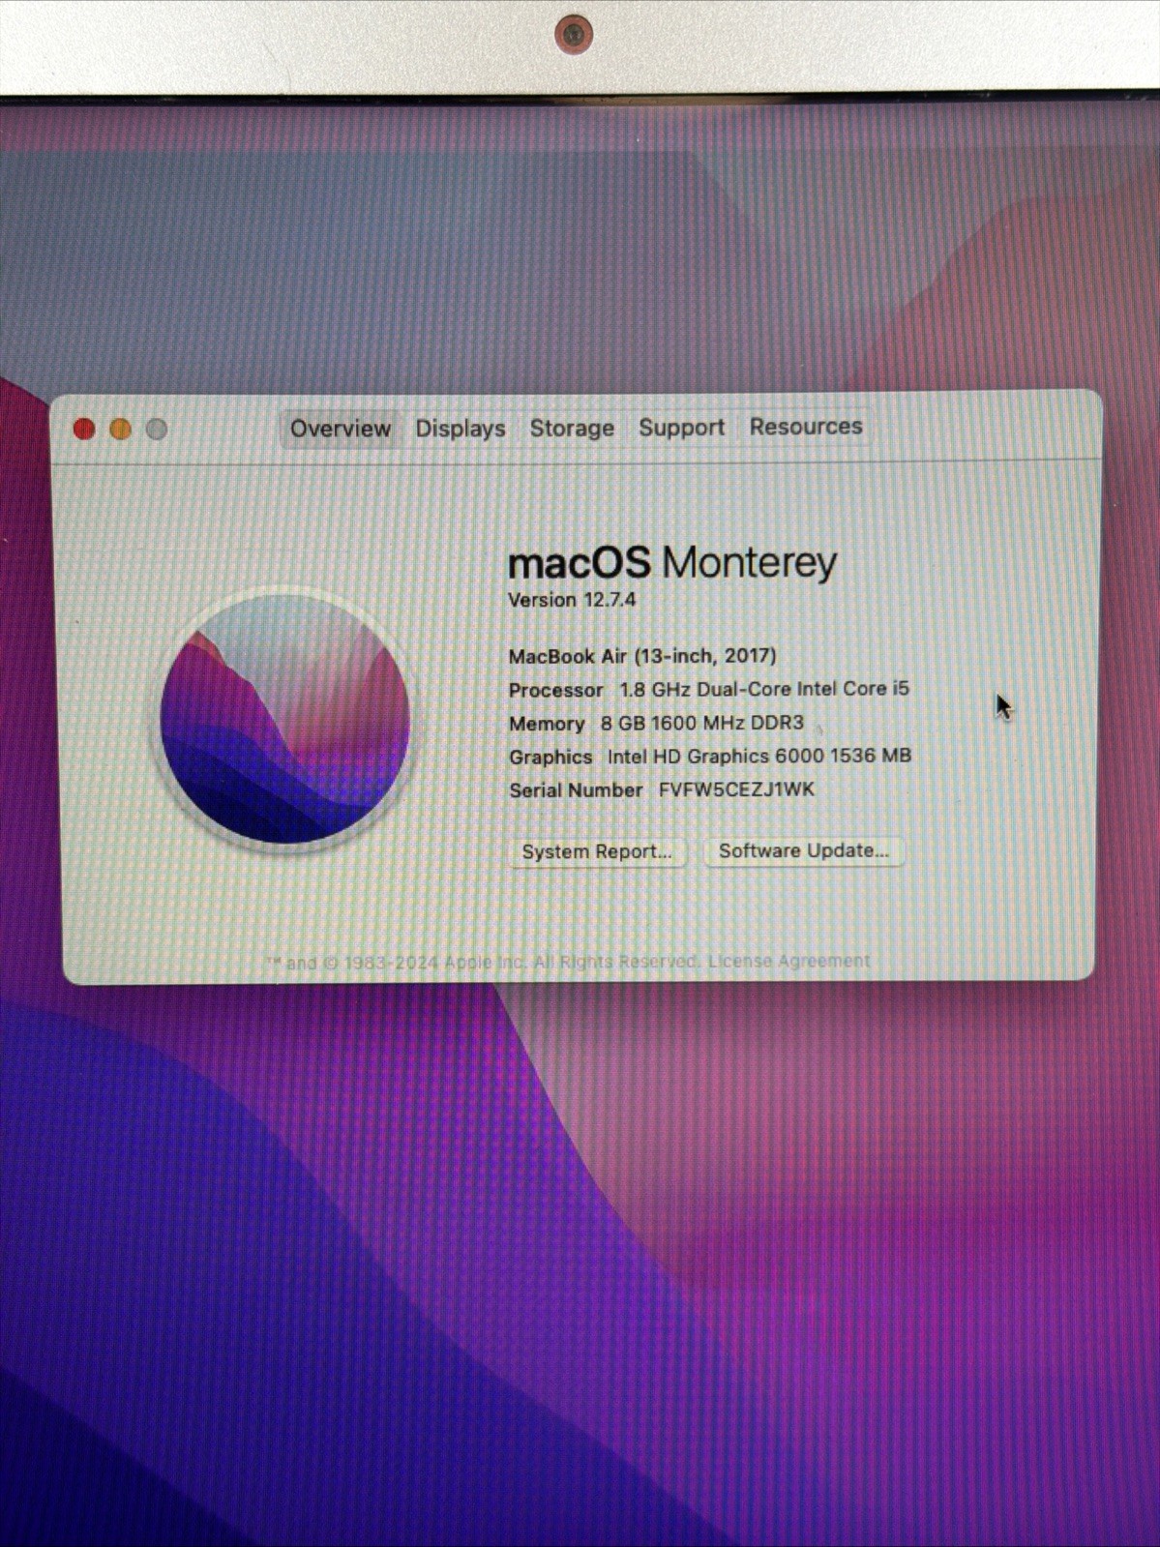Screen dimensions: 1160x1547
Task: Open the Displays tab
Action: tap(461, 429)
